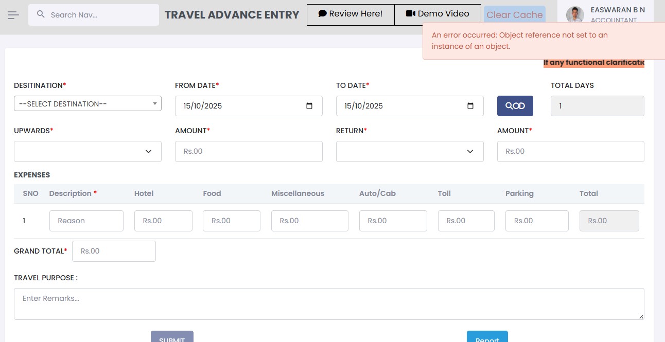665x342 pixels.
Task: Click the Parking expense amount field
Action: tap(537, 221)
